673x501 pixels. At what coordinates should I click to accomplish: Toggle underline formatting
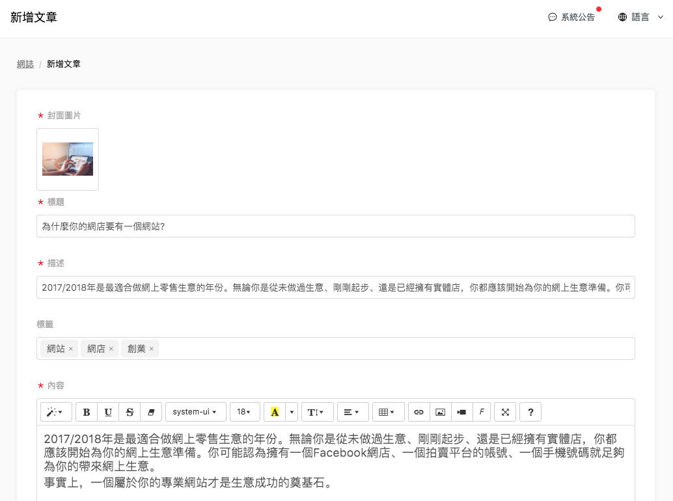108,413
